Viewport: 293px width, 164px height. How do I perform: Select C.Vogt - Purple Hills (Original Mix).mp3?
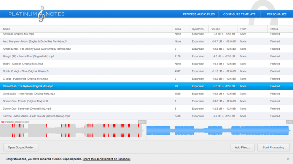tap(146, 79)
